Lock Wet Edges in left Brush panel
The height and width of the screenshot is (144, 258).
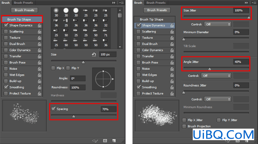40,75
